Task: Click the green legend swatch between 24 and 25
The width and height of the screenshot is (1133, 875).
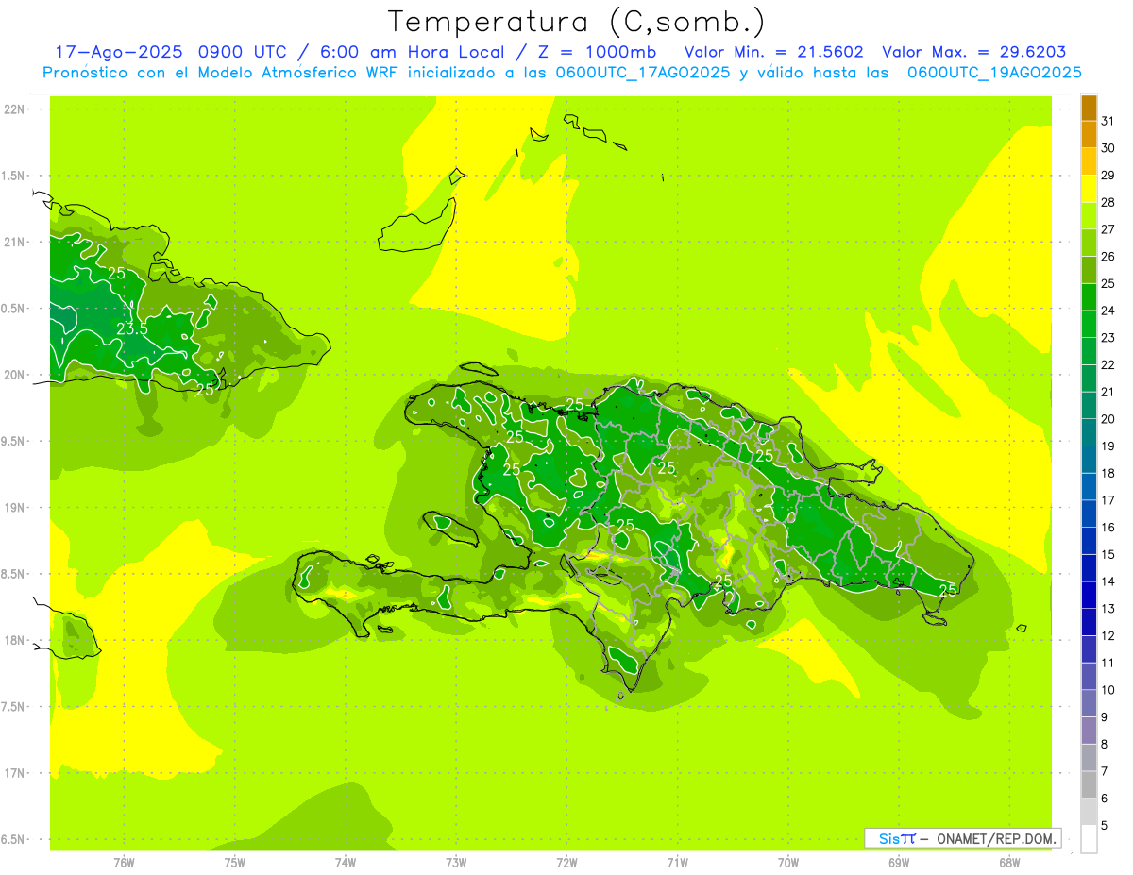Action: 1089,297
